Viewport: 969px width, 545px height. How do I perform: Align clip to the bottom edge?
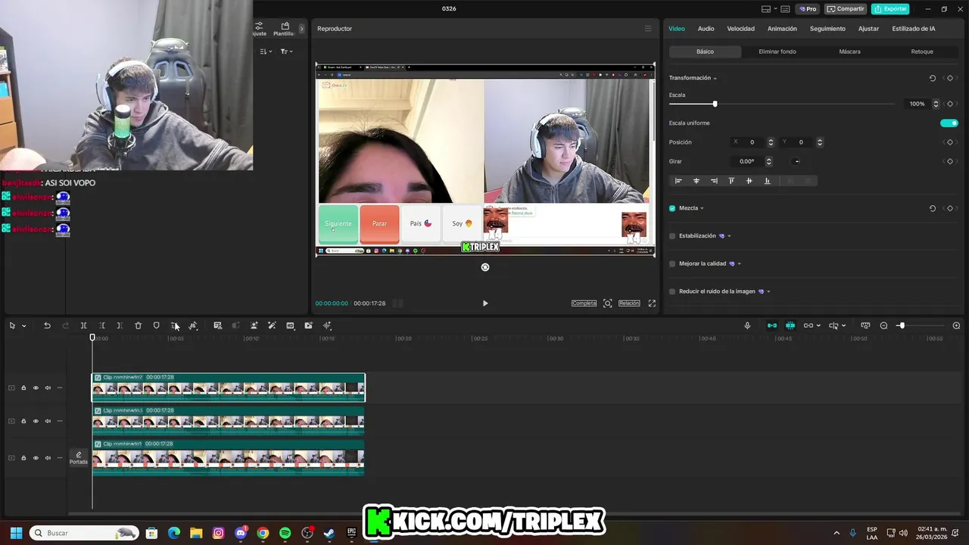767,181
